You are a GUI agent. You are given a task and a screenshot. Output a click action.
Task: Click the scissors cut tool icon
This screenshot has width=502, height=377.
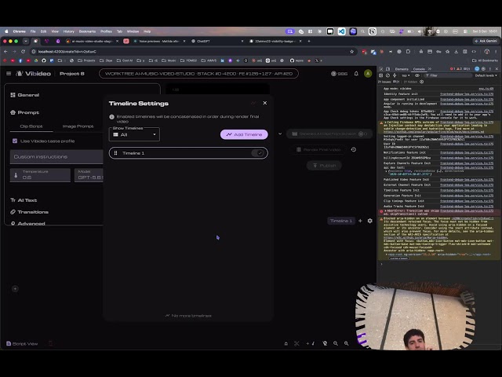point(296,343)
